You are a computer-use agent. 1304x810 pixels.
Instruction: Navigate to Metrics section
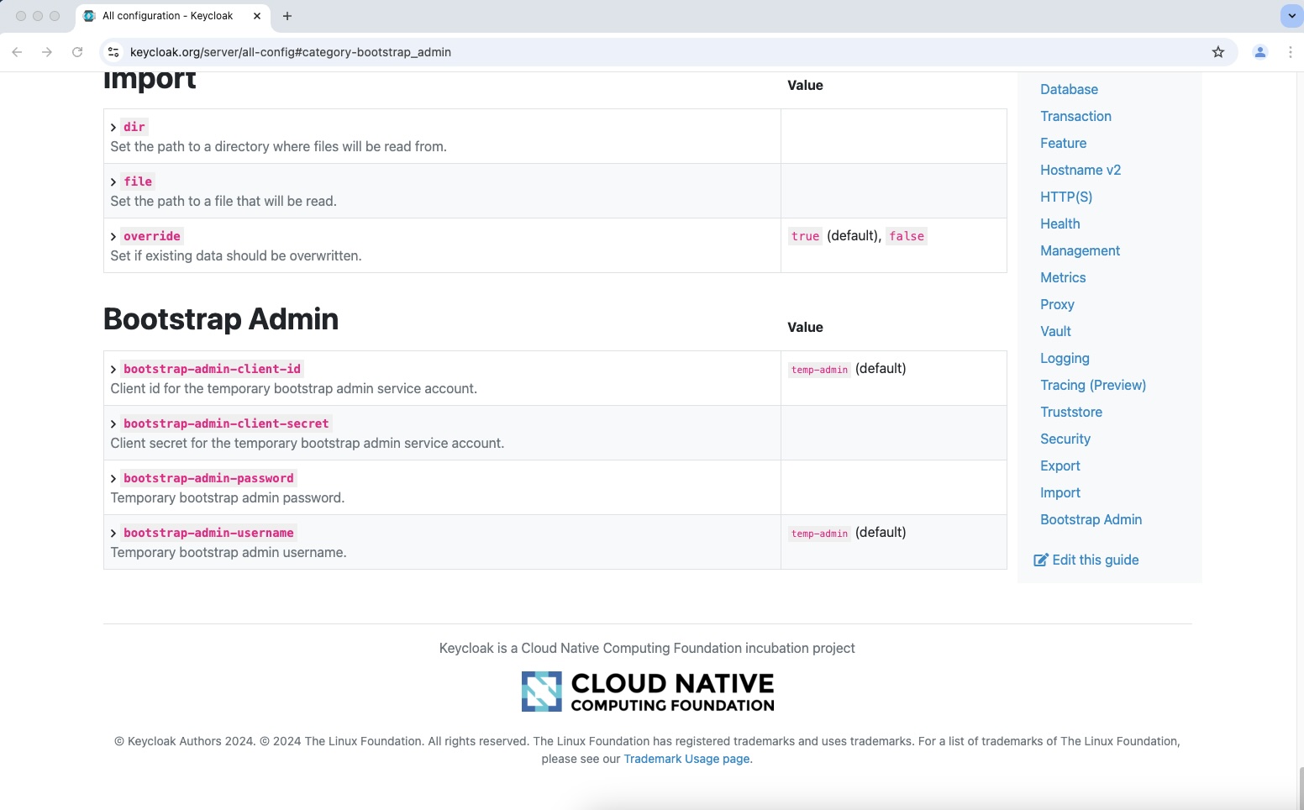[x=1063, y=277]
